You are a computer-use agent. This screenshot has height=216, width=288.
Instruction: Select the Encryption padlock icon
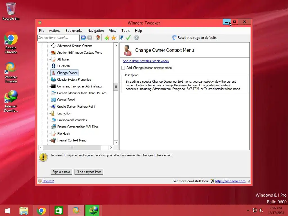pyautogui.click(x=53, y=113)
